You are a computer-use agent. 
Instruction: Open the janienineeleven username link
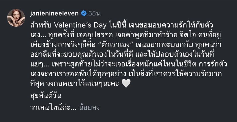[x=54, y=13]
